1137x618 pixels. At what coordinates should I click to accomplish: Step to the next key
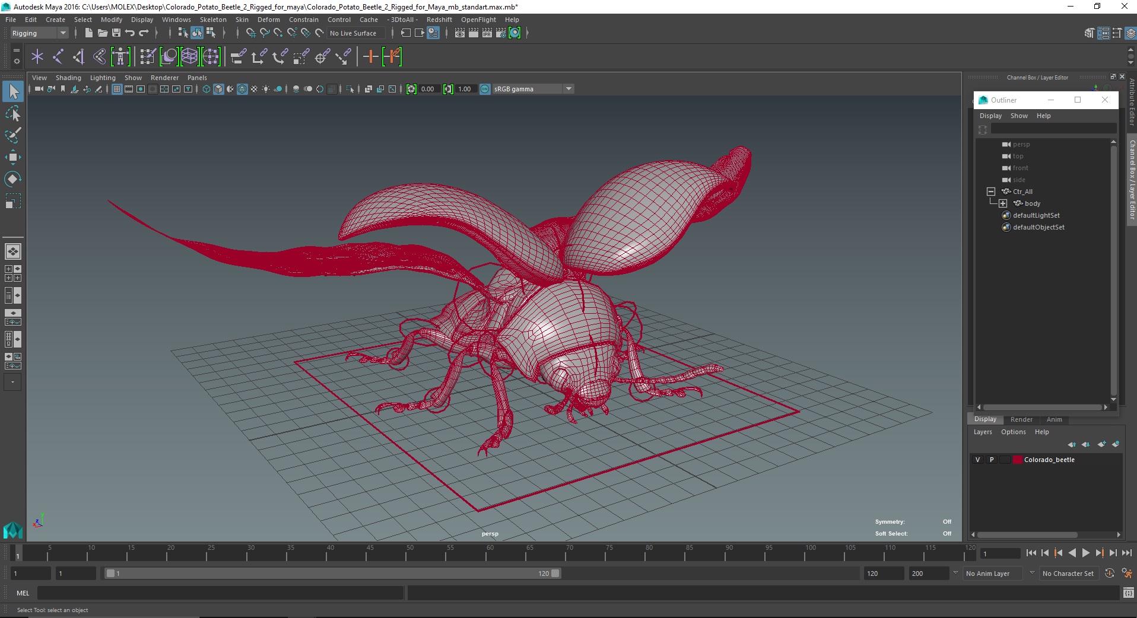[x=1100, y=553]
